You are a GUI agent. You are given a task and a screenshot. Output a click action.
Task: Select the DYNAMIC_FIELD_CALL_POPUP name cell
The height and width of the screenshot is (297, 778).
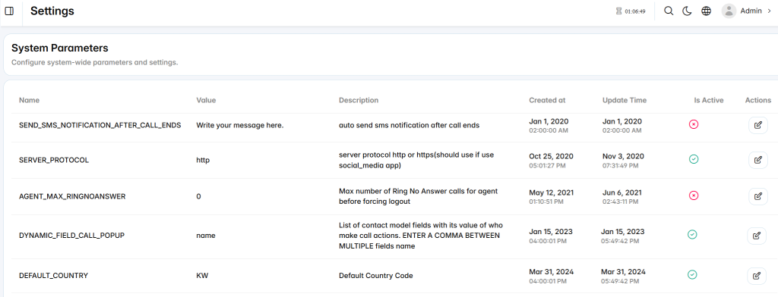pyautogui.click(x=71, y=236)
